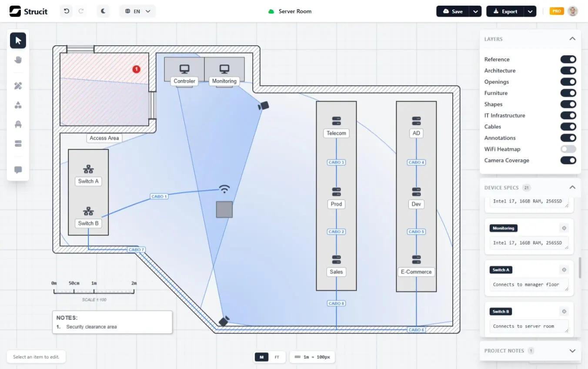Open the comment annotation tool

pyautogui.click(x=18, y=170)
